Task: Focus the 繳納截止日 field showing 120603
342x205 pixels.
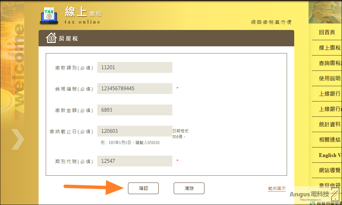Action: (x=135, y=131)
